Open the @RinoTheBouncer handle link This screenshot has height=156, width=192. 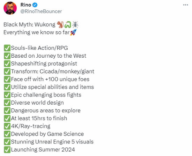(41, 11)
